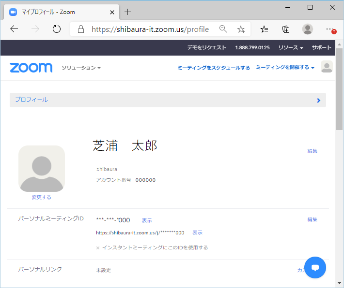Click 編集 for パーソナルミーティングID
The image size is (344, 289).
(x=312, y=219)
